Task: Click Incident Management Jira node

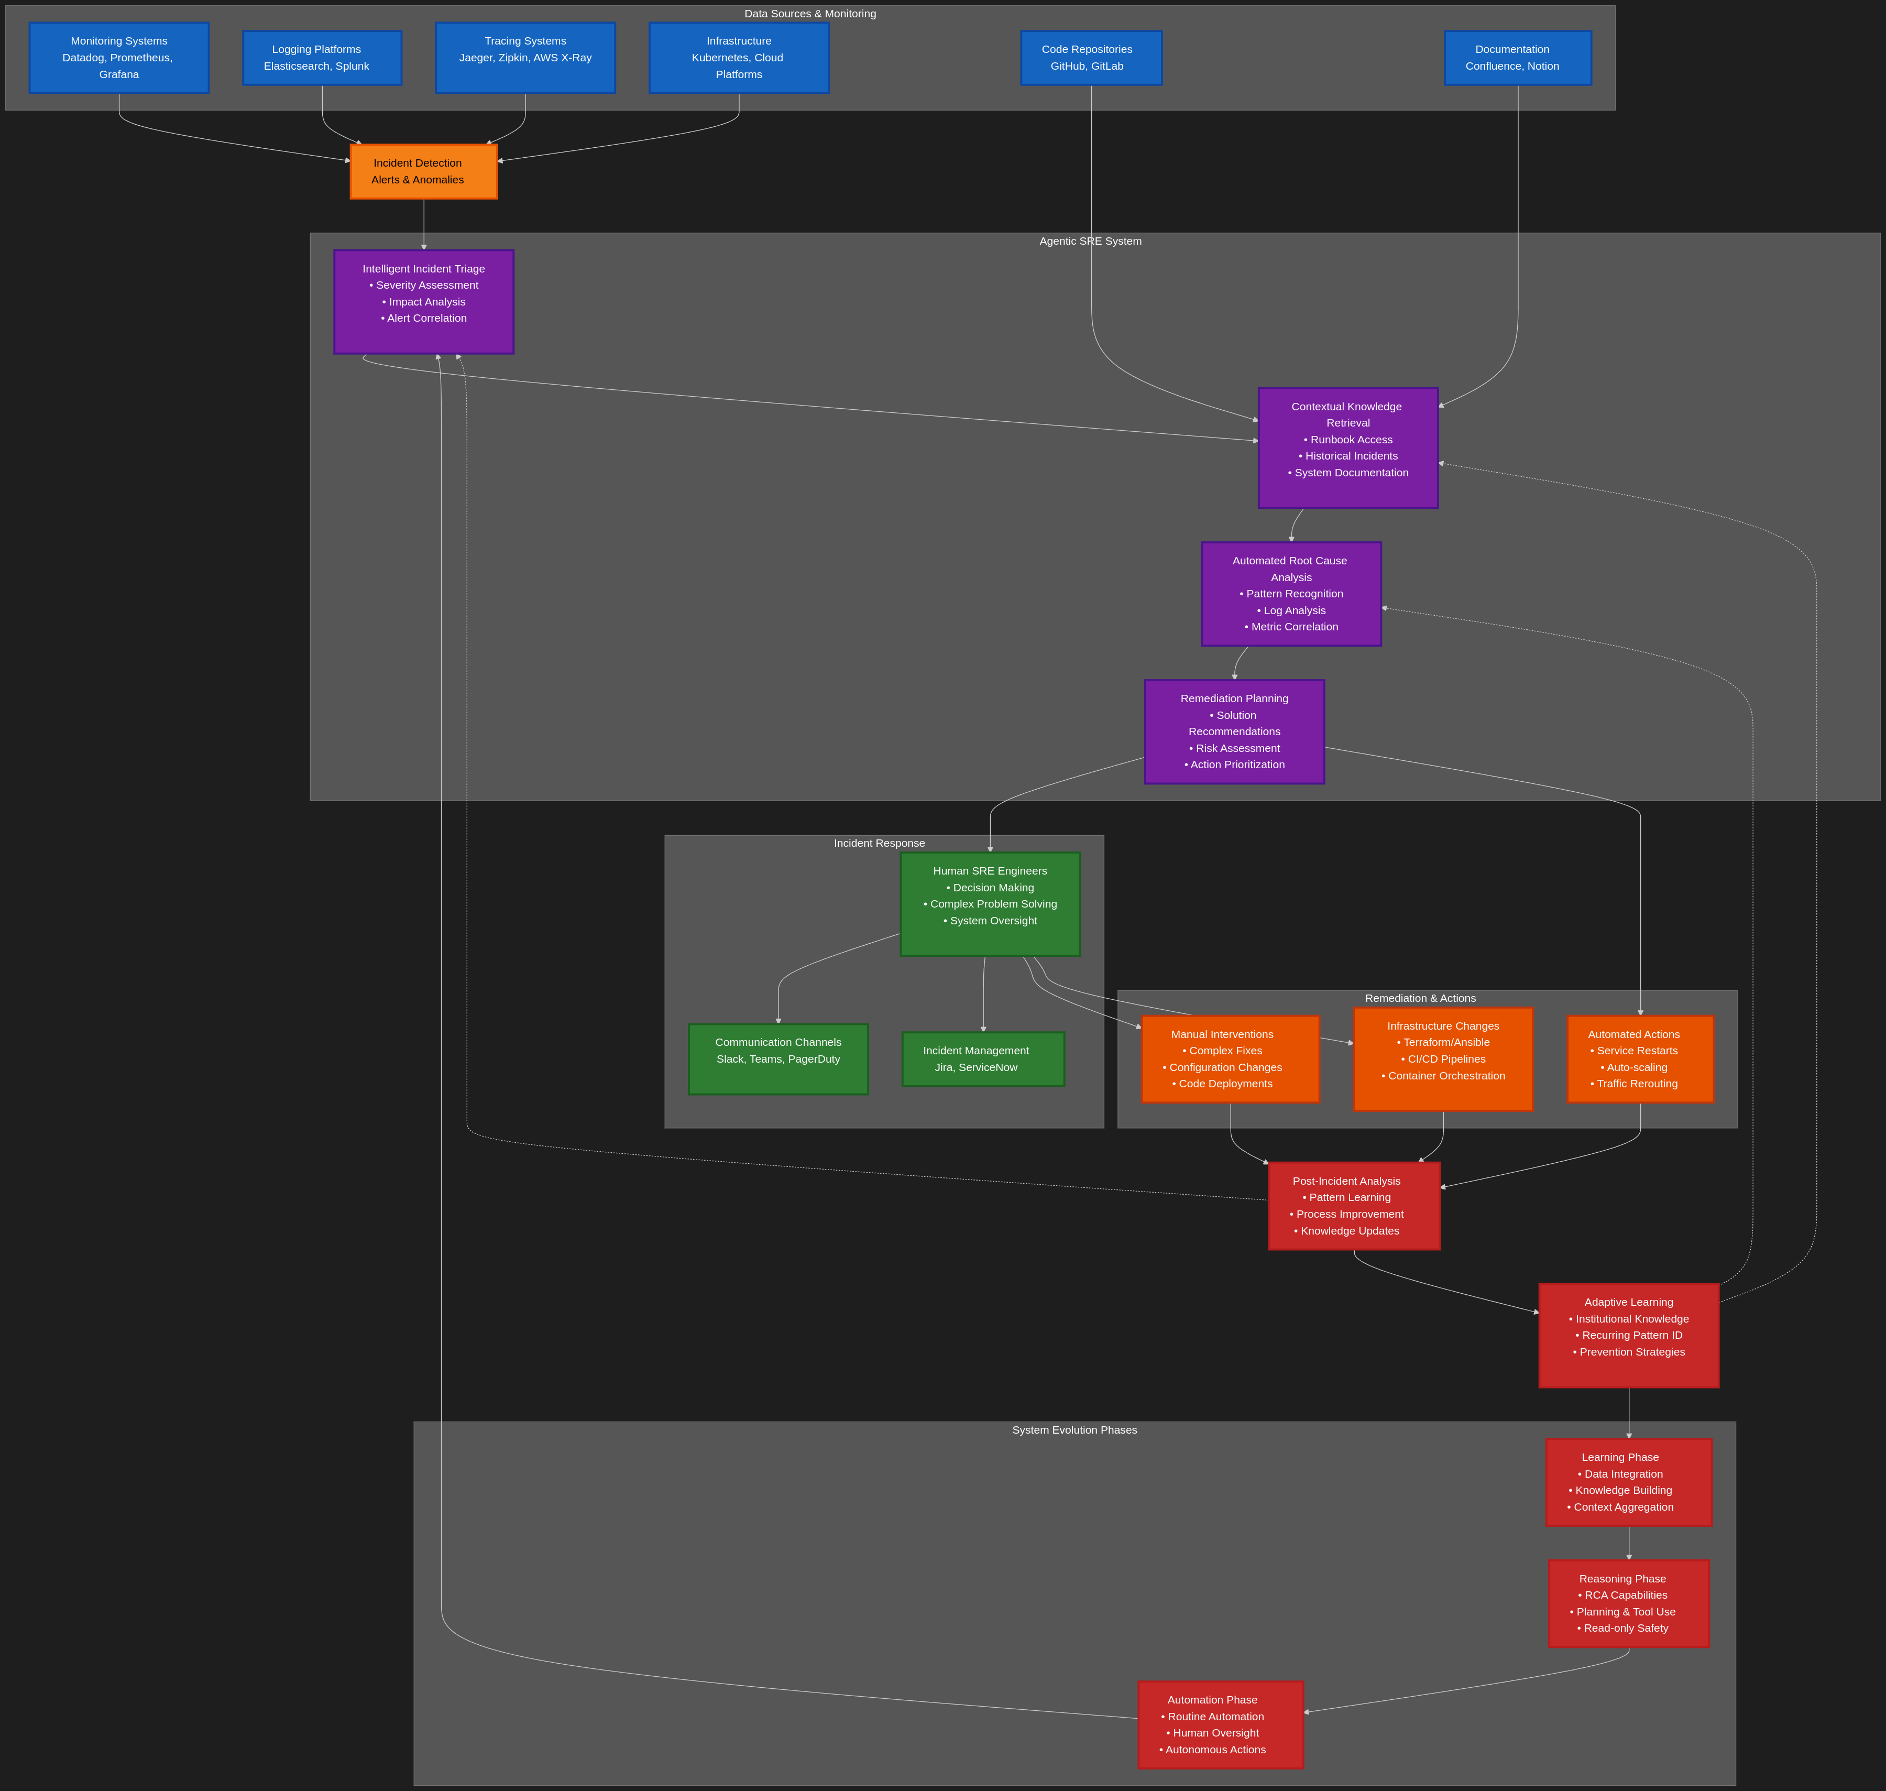Action: point(983,1059)
